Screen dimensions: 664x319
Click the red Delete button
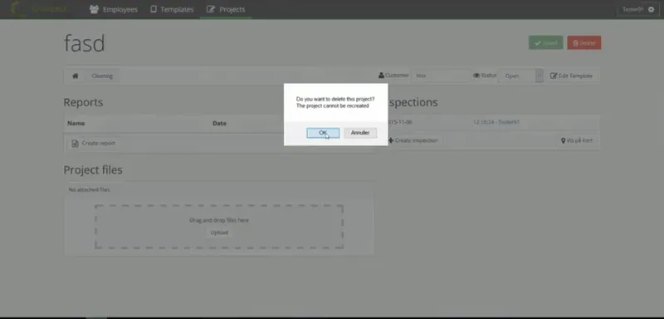tap(584, 43)
